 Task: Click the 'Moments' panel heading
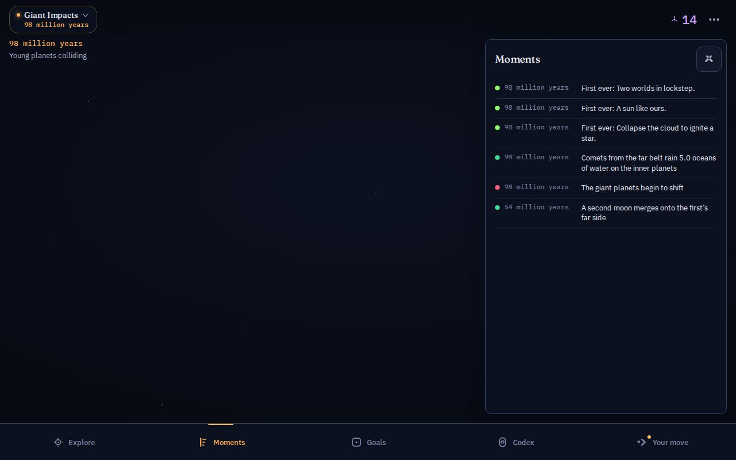point(517,59)
